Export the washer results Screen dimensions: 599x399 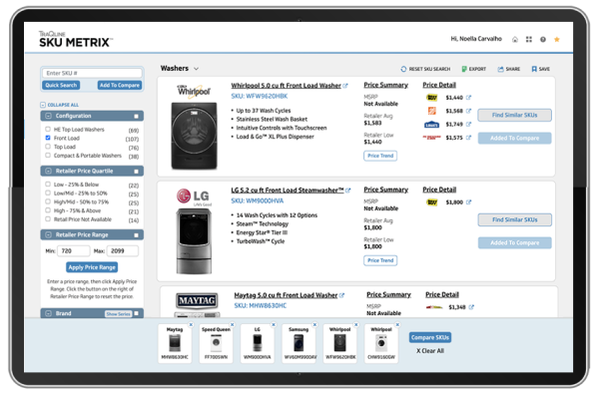point(473,69)
